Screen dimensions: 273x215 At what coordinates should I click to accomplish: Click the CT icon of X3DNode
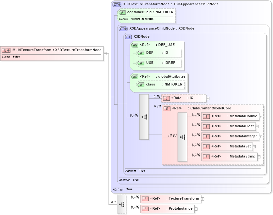128,37
